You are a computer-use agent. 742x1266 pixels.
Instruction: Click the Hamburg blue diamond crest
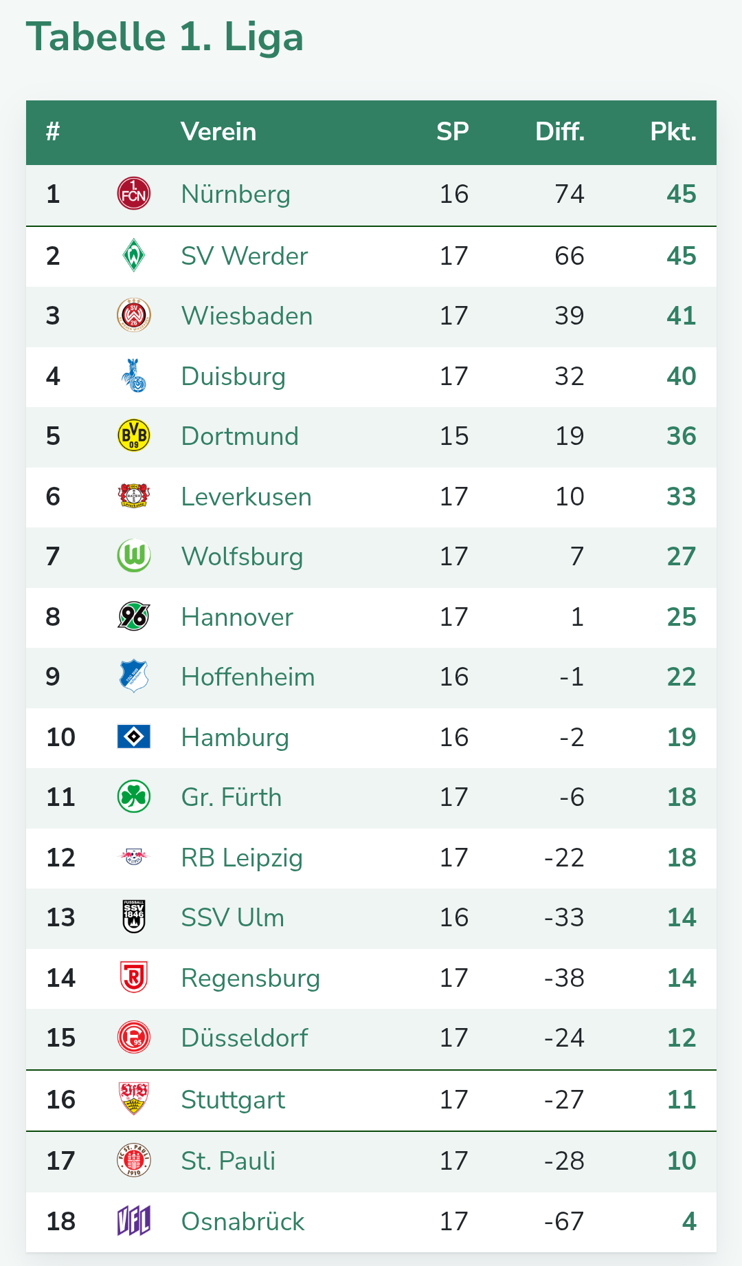(x=134, y=737)
